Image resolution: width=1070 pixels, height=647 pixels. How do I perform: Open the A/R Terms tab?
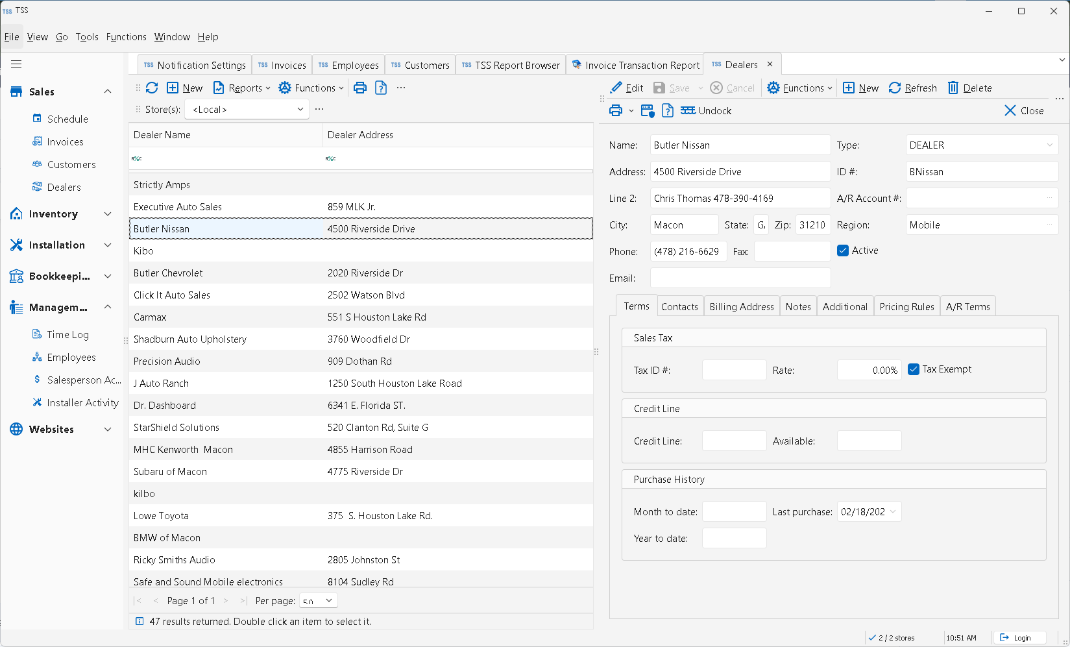tap(967, 307)
